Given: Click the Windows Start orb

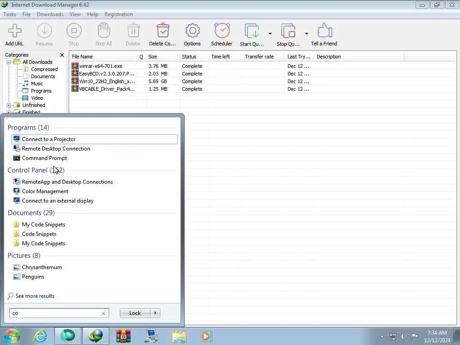Looking at the screenshot, I should pyautogui.click(x=12, y=336).
